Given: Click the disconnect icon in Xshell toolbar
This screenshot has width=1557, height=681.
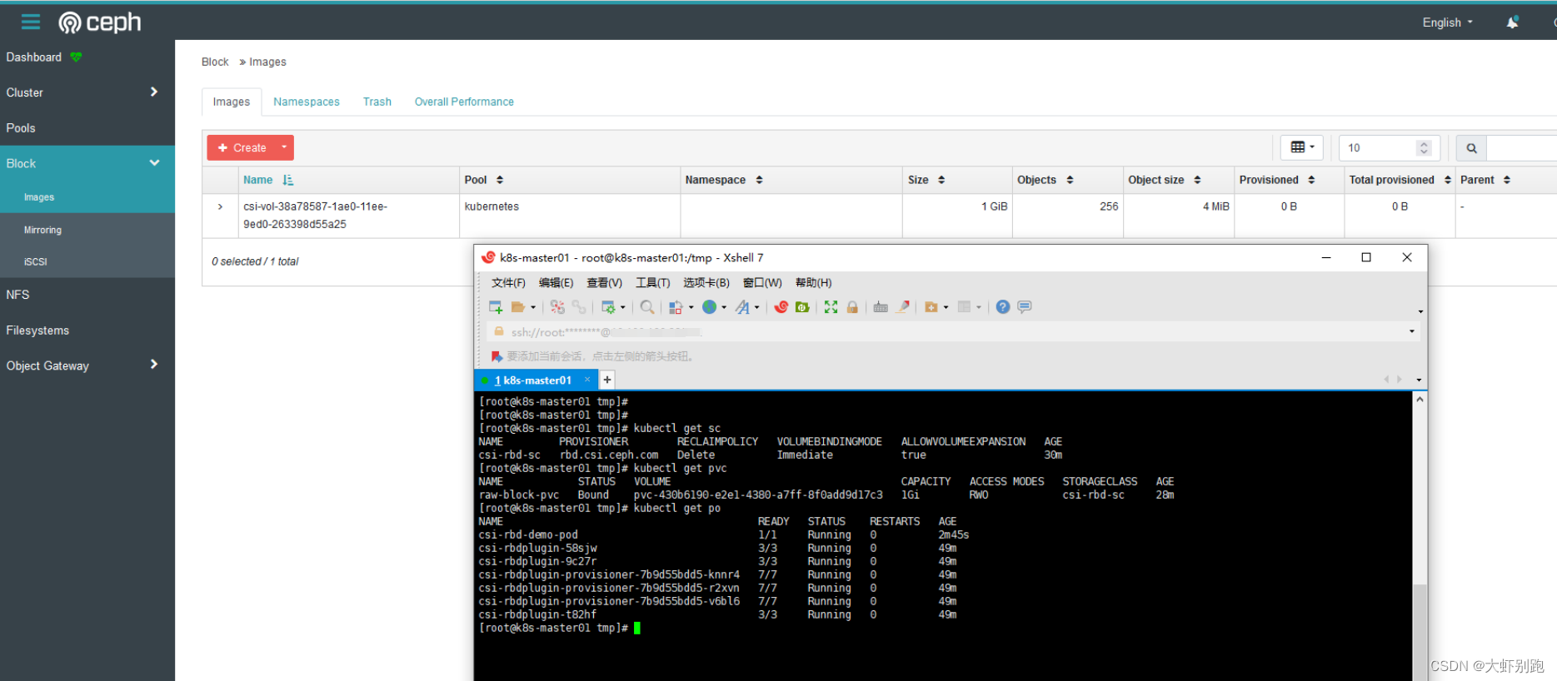Looking at the screenshot, I should click(x=557, y=307).
